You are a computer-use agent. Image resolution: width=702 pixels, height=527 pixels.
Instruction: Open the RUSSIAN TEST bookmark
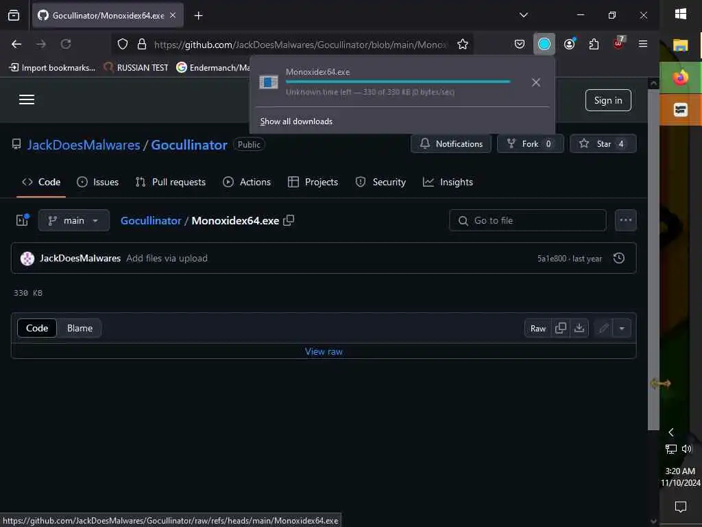pyautogui.click(x=136, y=68)
